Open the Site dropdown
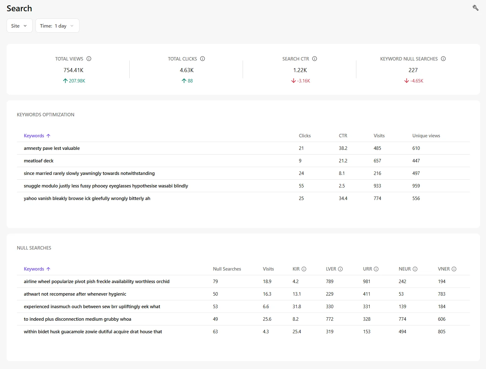The width and height of the screenshot is (486, 369). point(19,26)
